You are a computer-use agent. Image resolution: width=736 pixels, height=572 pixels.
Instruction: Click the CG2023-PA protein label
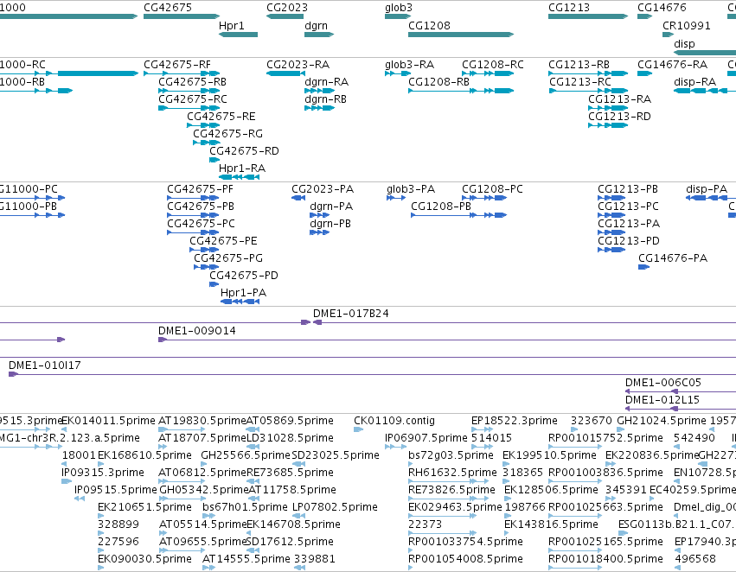[323, 189]
